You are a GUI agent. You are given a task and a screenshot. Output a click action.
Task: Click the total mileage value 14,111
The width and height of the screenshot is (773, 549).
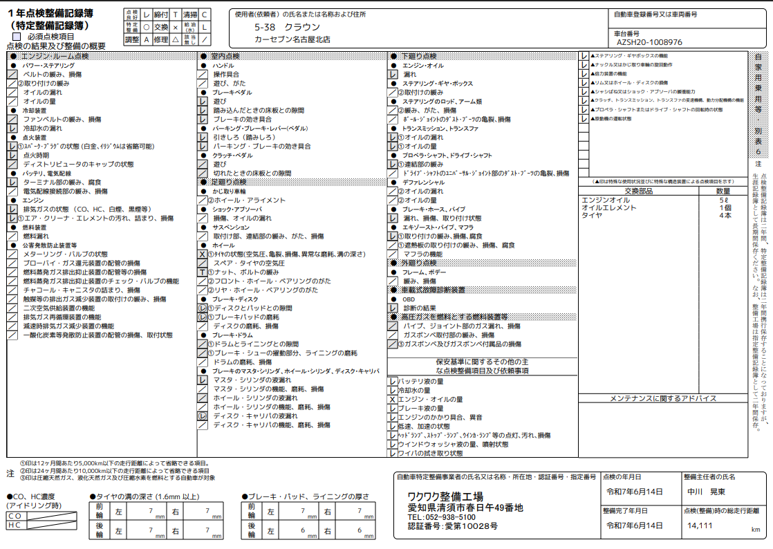click(x=700, y=526)
